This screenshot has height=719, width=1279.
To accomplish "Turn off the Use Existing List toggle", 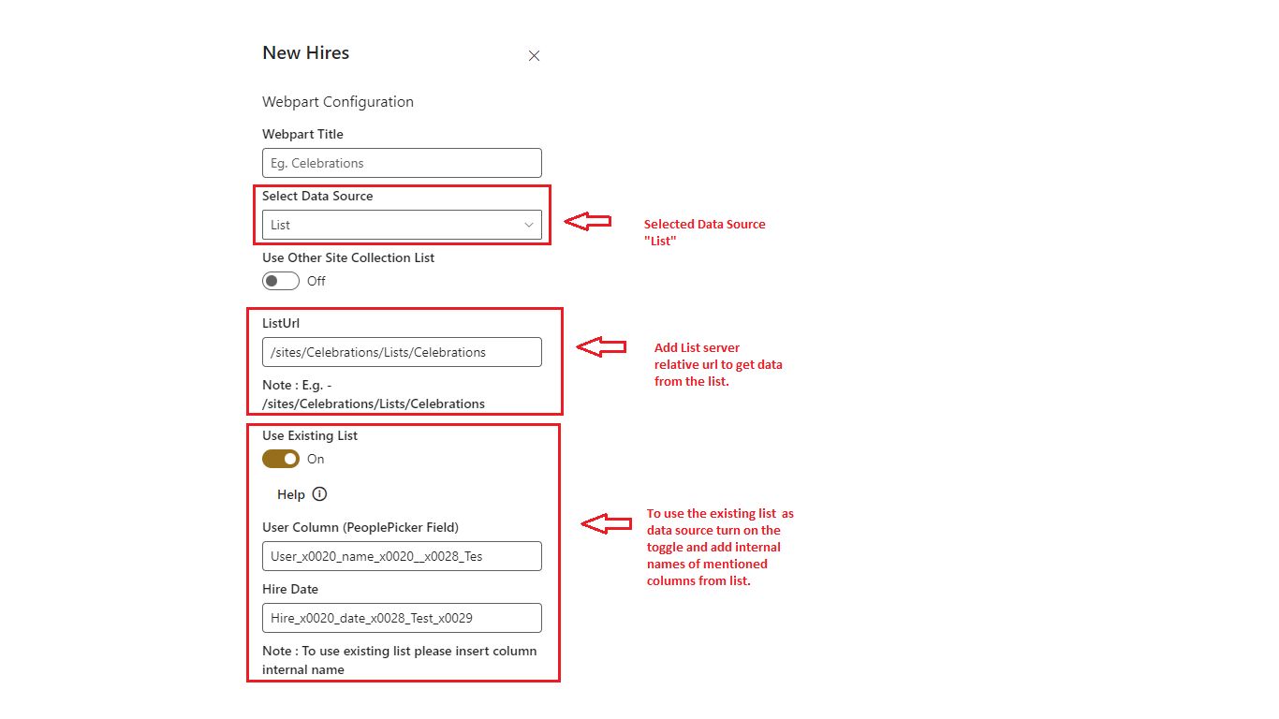I will pyautogui.click(x=281, y=459).
